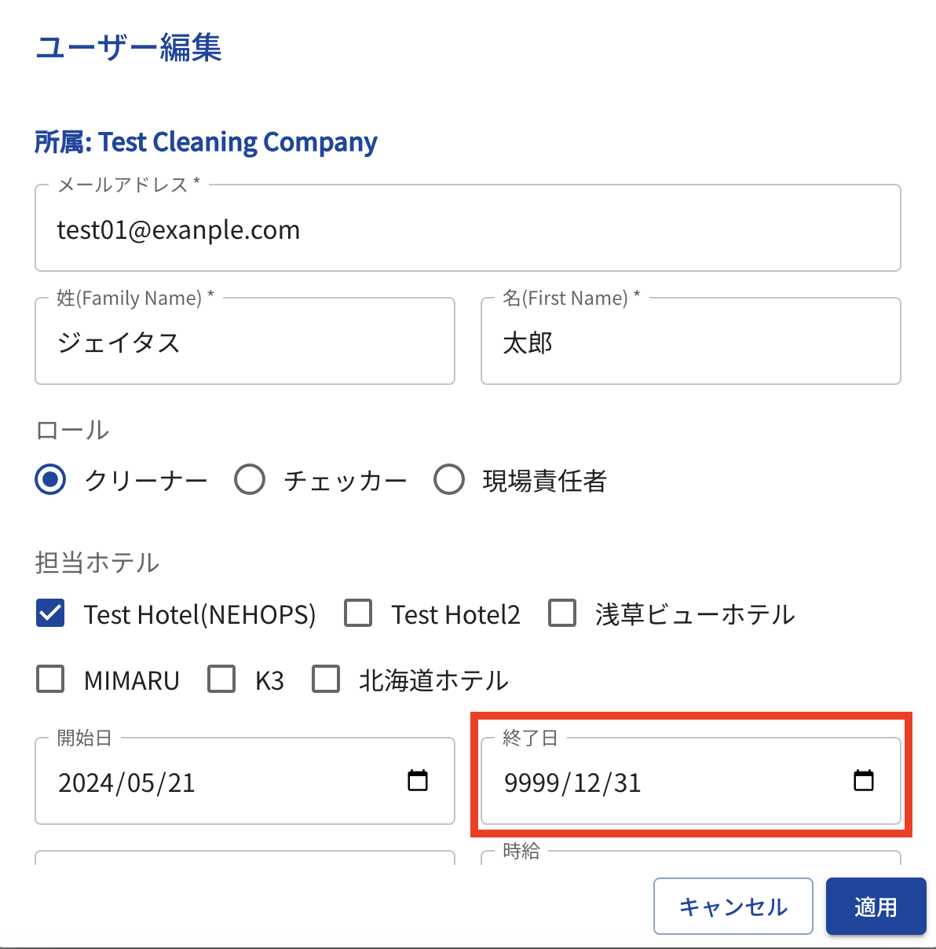Open the 開始日 calendar picker icon
The image size is (936, 949).
click(x=418, y=781)
